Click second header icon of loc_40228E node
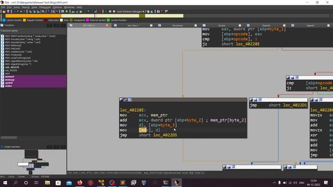 [125, 100]
